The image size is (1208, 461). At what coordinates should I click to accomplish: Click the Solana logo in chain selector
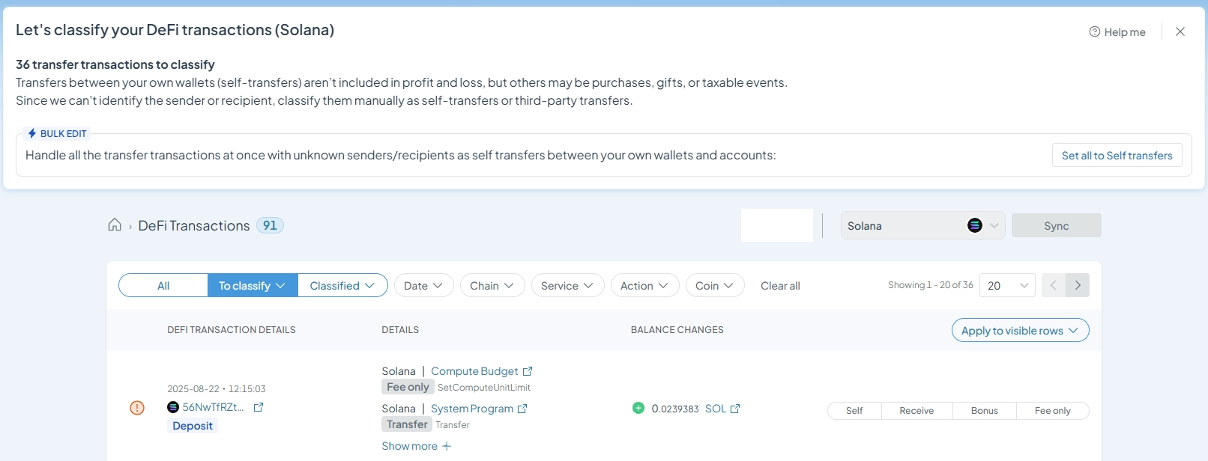(974, 225)
